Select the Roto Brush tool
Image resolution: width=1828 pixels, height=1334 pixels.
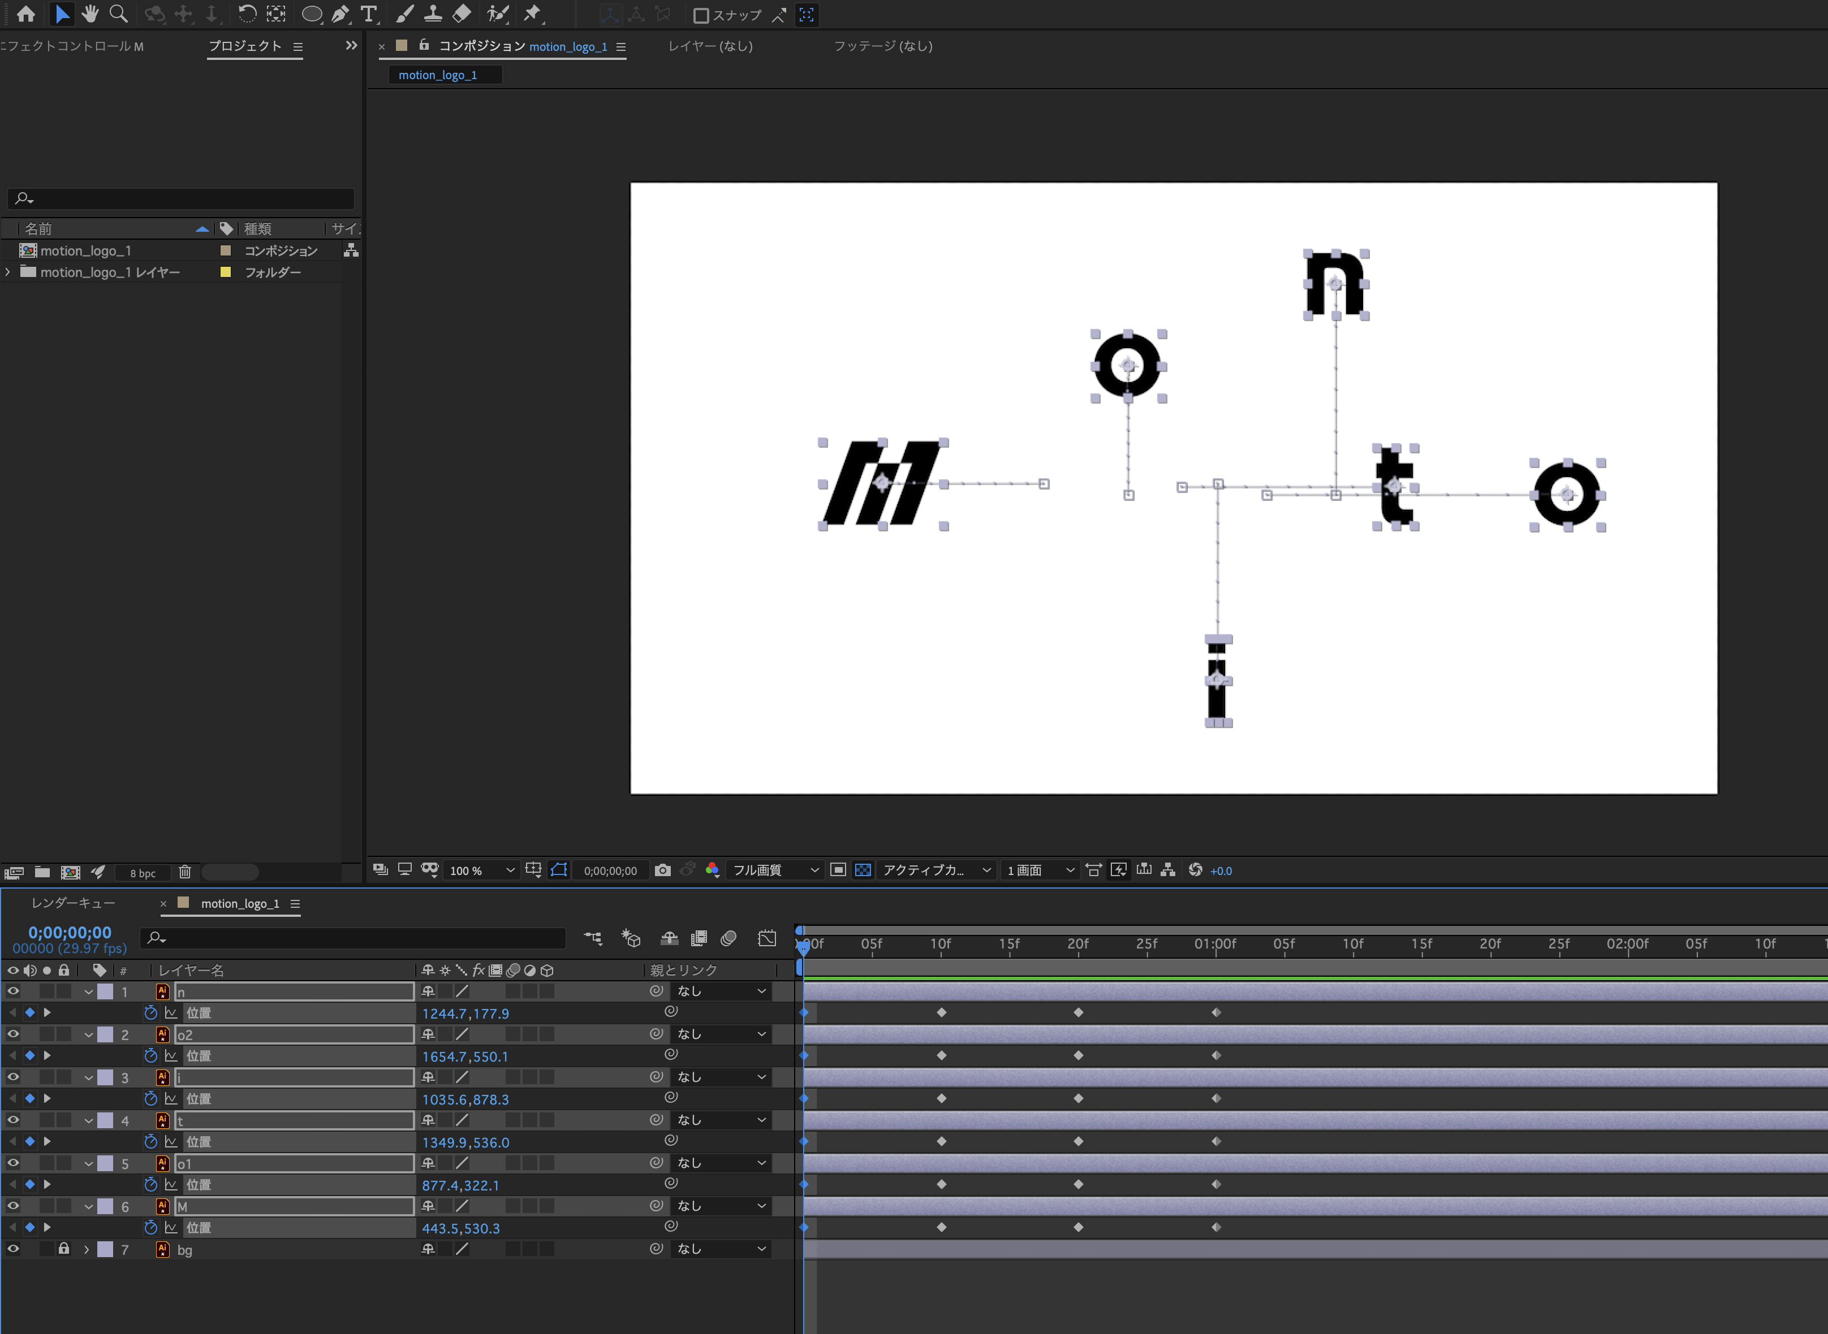(x=499, y=14)
